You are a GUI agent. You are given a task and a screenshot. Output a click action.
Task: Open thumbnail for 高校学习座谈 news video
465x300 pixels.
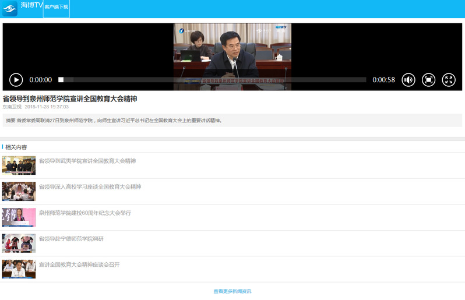[x=19, y=192]
